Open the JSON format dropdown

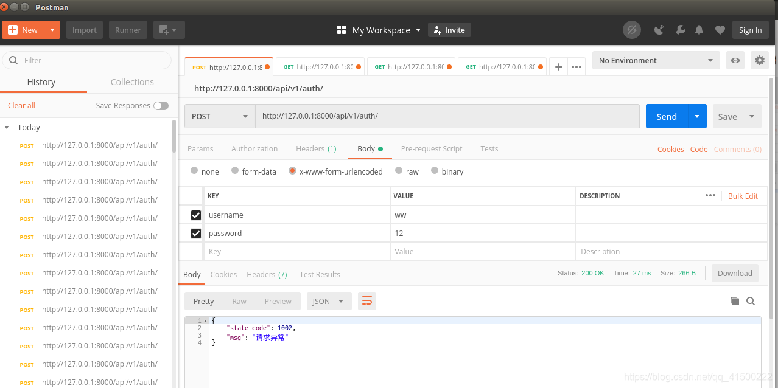pos(329,301)
